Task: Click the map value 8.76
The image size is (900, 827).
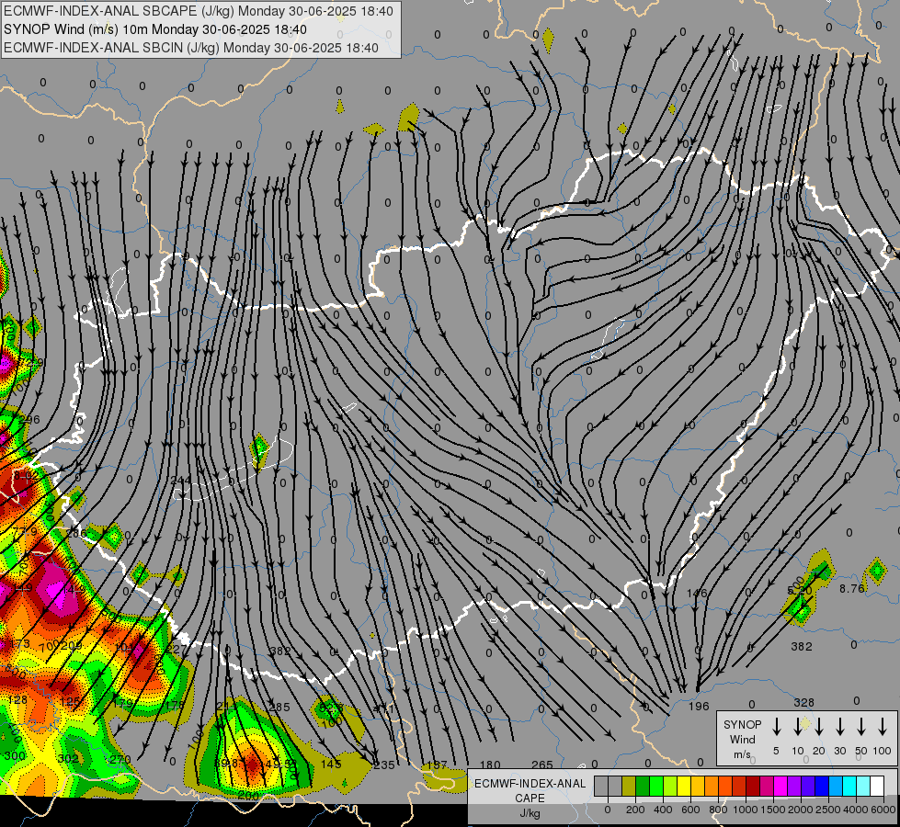Action: click(x=852, y=588)
